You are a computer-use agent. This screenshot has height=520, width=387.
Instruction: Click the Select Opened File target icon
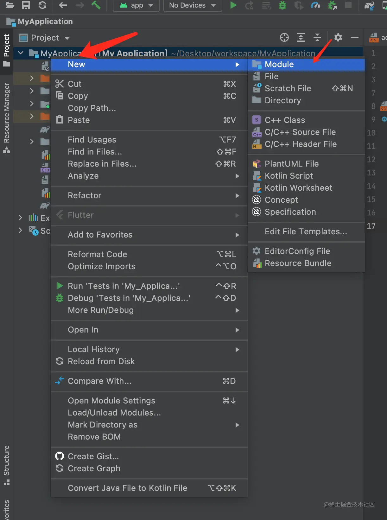284,38
